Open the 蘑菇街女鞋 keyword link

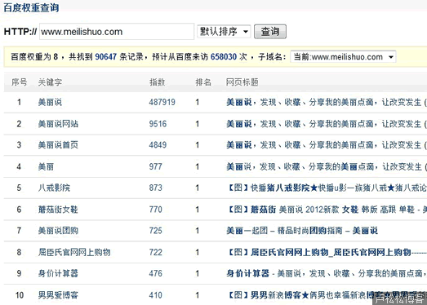pyautogui.click(x=58, y=210)
